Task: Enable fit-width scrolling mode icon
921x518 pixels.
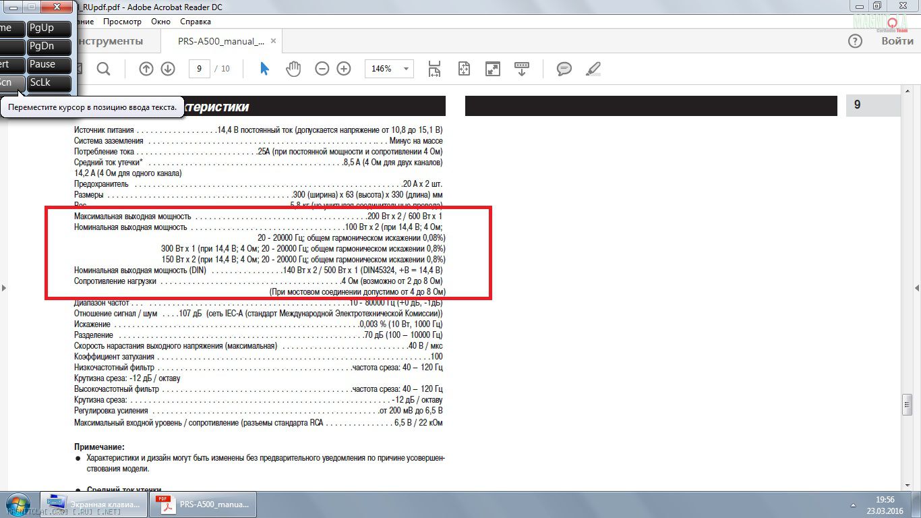Action: coord(435,69)
